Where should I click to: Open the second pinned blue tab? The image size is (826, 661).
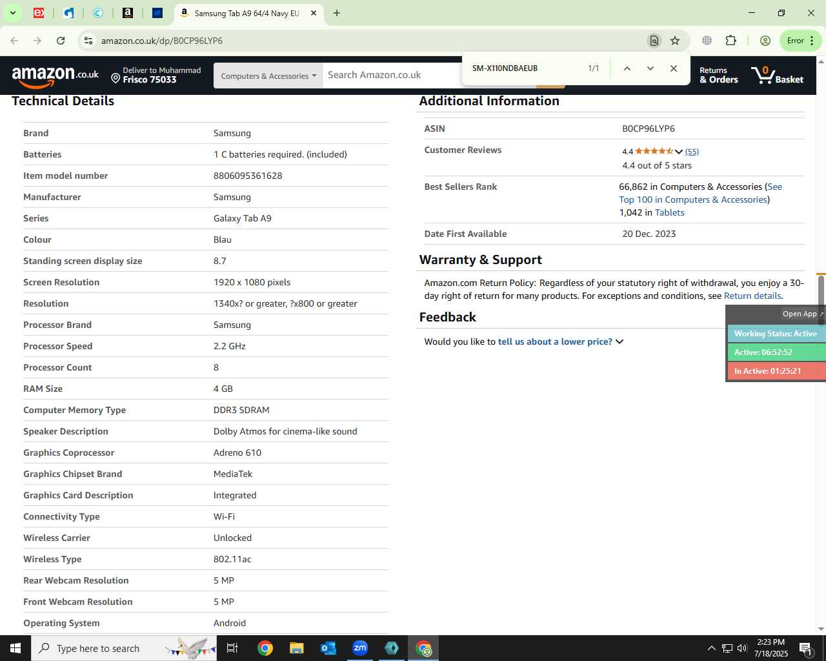pyautogui.click(x=68, y=13)
